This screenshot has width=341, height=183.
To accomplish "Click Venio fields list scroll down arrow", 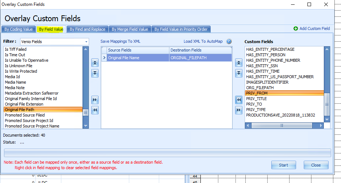I will pyautogui.click(x=86, y=126).
